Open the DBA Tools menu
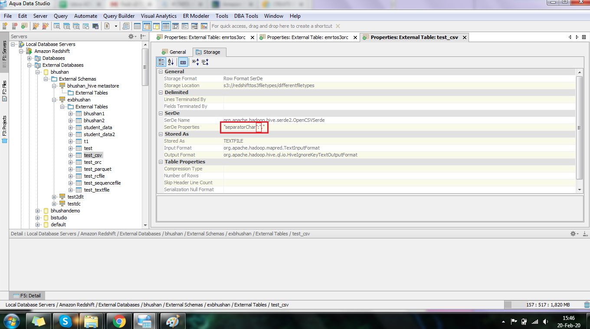 [246, 16]
